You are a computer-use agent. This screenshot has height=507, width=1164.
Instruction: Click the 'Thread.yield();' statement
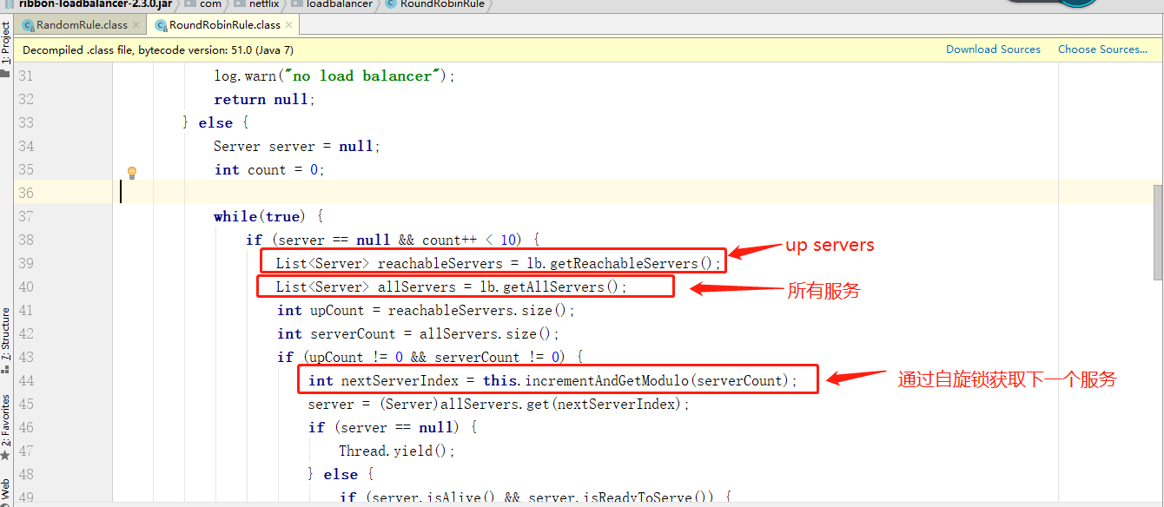point(397,451)
